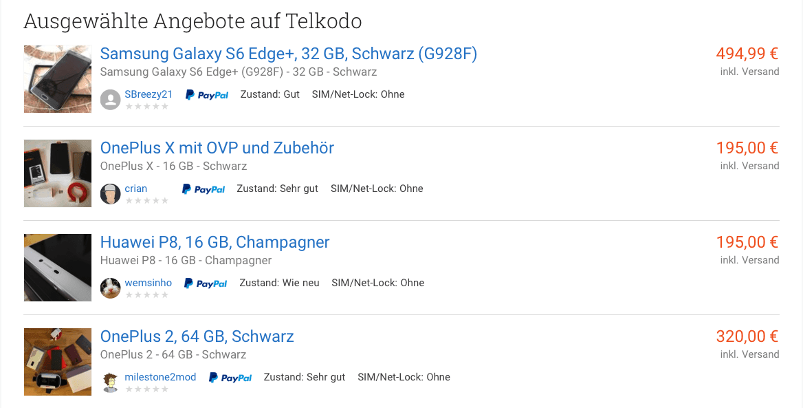The height and width of the screenshot is (408, 803).
Task: Select the OnePlus 2 product thumbnail
Action: [x=58, y=362]
